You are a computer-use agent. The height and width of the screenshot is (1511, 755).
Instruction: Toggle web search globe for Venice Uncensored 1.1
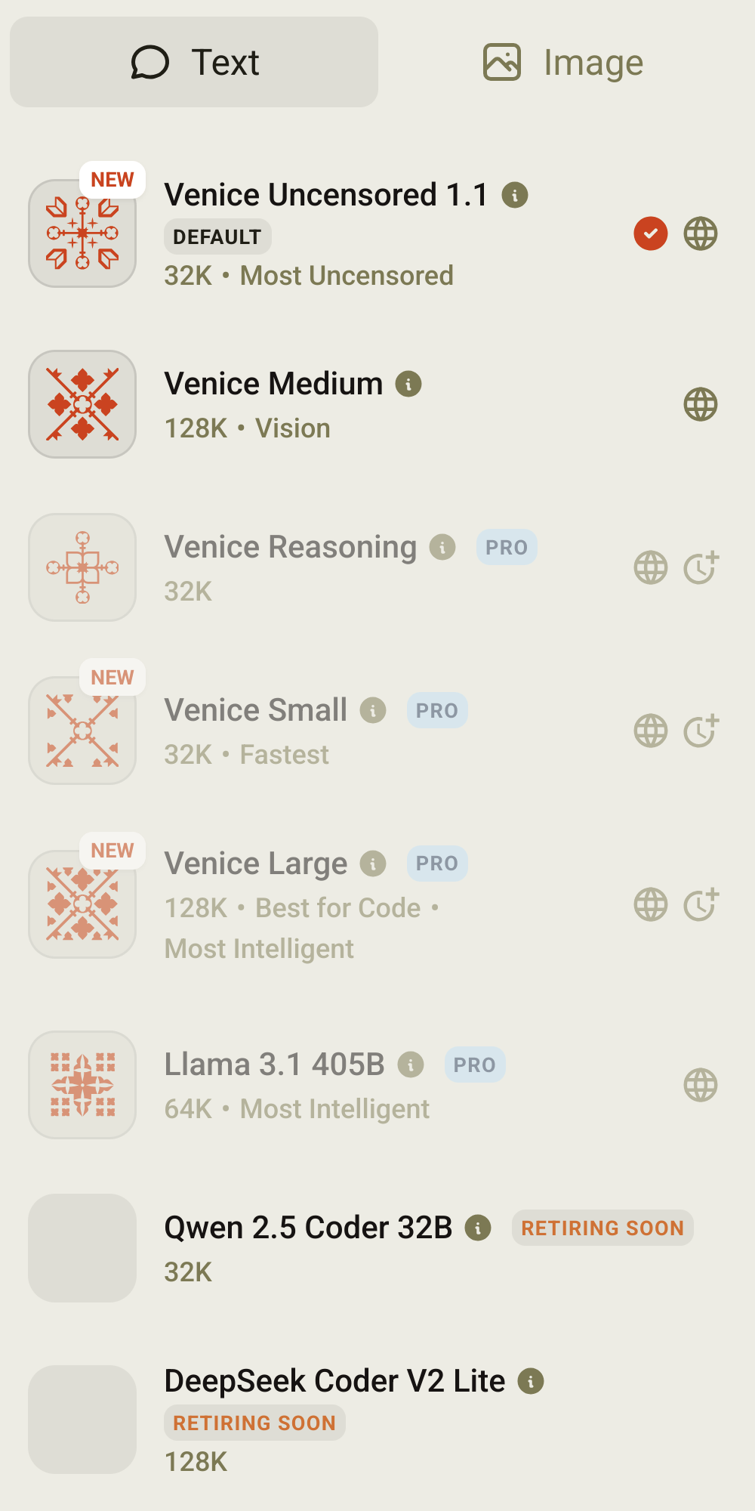[x=701, y=233]
